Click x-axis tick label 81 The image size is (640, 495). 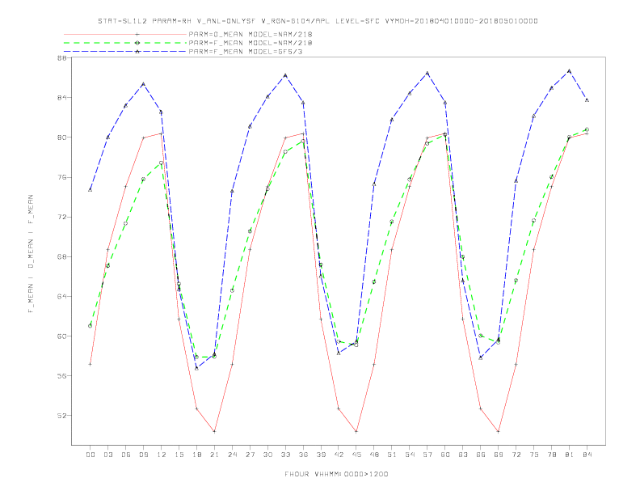tap(570, 455)
